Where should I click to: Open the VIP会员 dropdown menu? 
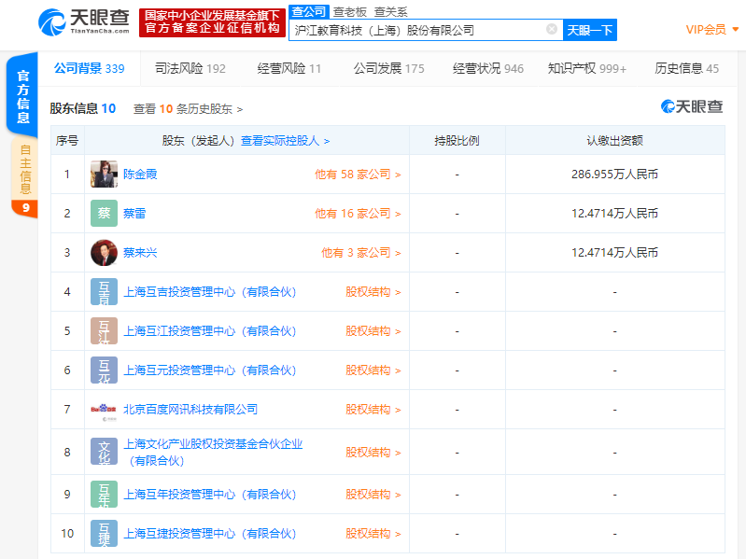tap(712, 30)
